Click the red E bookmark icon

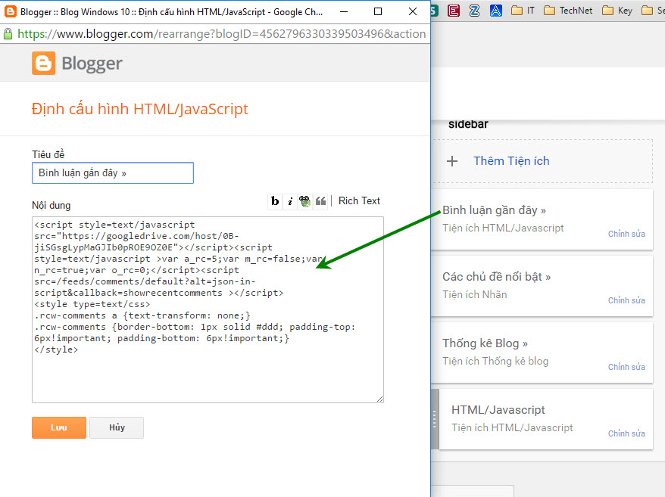454,11
